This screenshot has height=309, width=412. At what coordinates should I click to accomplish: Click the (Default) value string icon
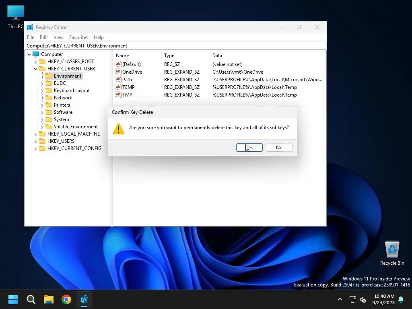click(x=118, y=64)
